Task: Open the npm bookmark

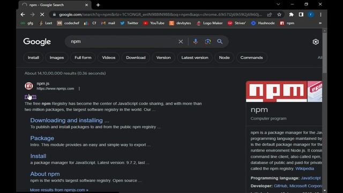Action: 287,23
